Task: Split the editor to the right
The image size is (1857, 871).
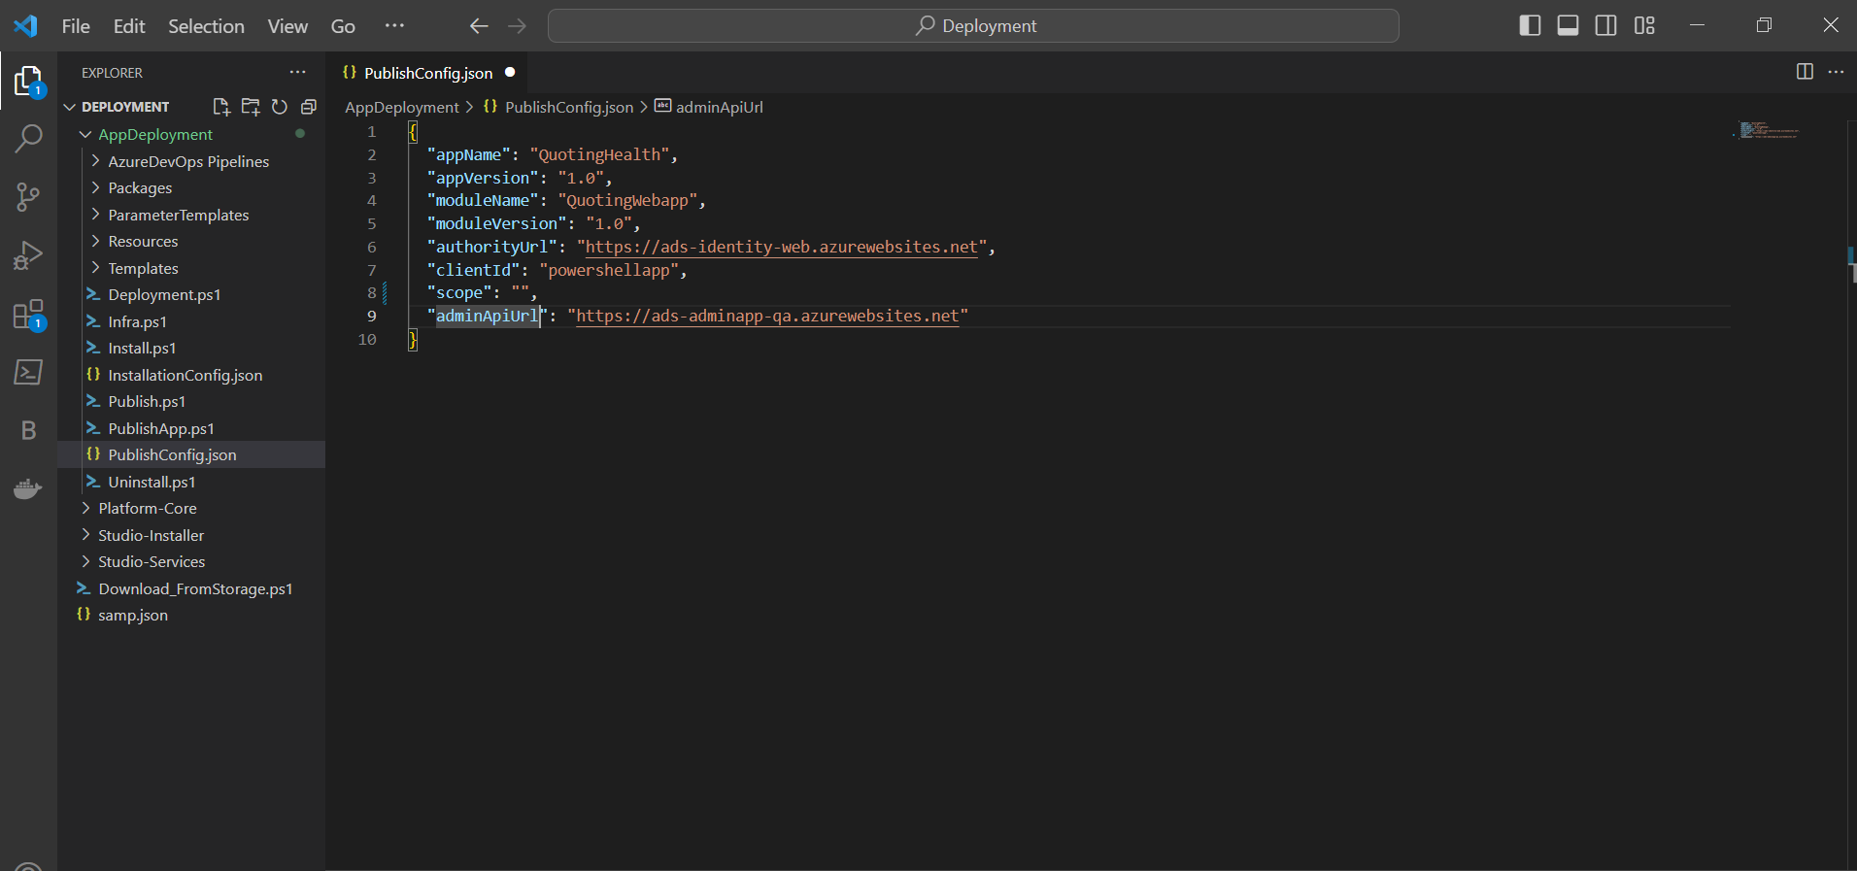Action: click(1805, 72)
